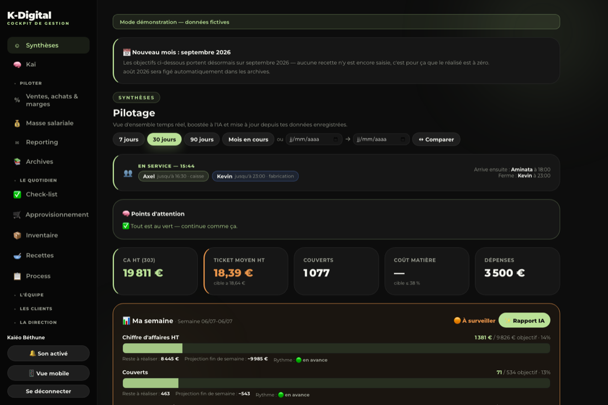Expand the L'ÉQUIPE sidebar section
The height and width of the screenshot is (405, 608).
coord(32,295)
